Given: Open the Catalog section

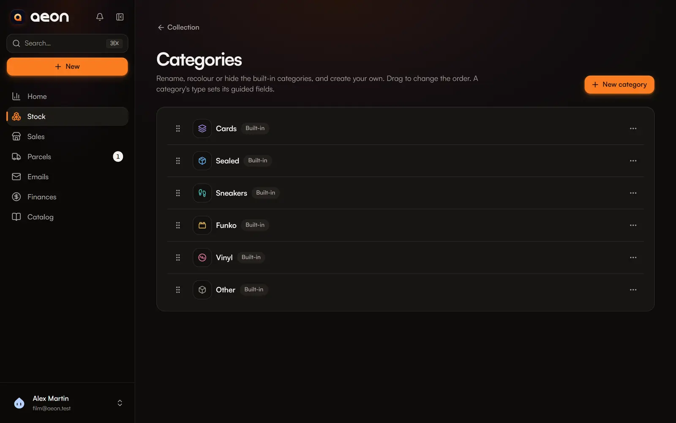Looking at the screenshot, I should point(67,217).
